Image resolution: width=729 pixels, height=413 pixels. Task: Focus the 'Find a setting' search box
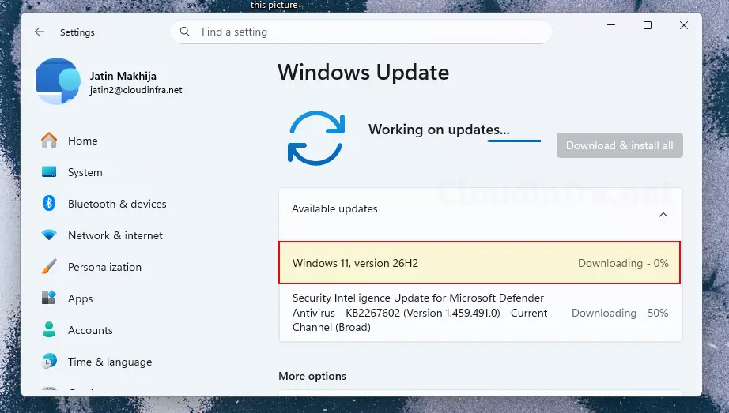[x=361, y=32]
